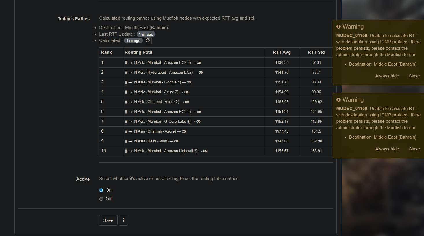Click the RTT Std column header

click(x=316, y=52)
